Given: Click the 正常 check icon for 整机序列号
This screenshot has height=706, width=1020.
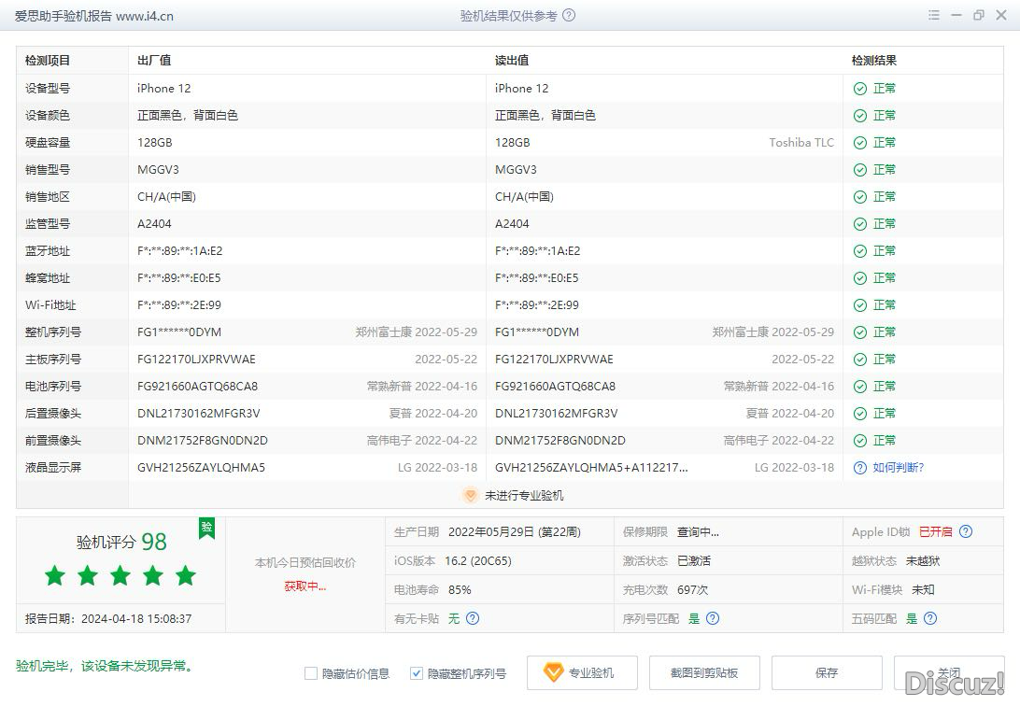Looking at the screenshot, I should [x=860, y=332].
